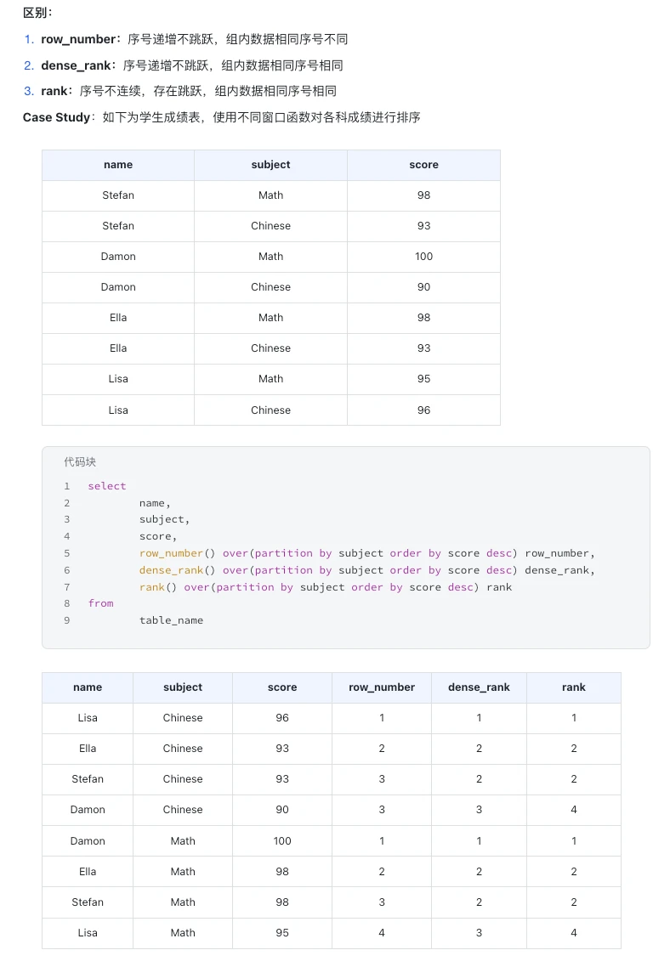This screenshot has height=967, width=653.
Task: Click the '区别' heading text
Action: coord(37,13)
